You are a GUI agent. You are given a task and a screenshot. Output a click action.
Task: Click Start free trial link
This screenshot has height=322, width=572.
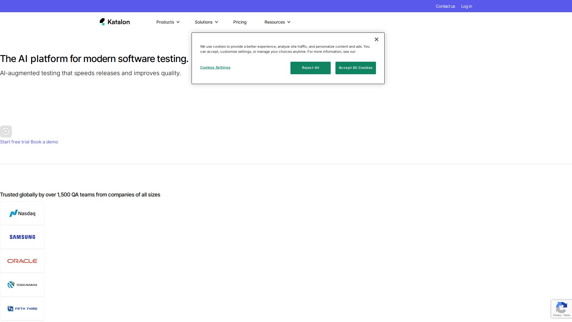[x=15, y=142]
